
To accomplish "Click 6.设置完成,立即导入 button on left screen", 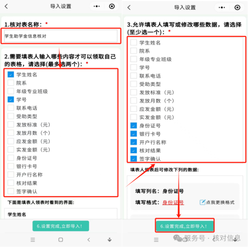I will pyautogui.click(x=61, y=226).
